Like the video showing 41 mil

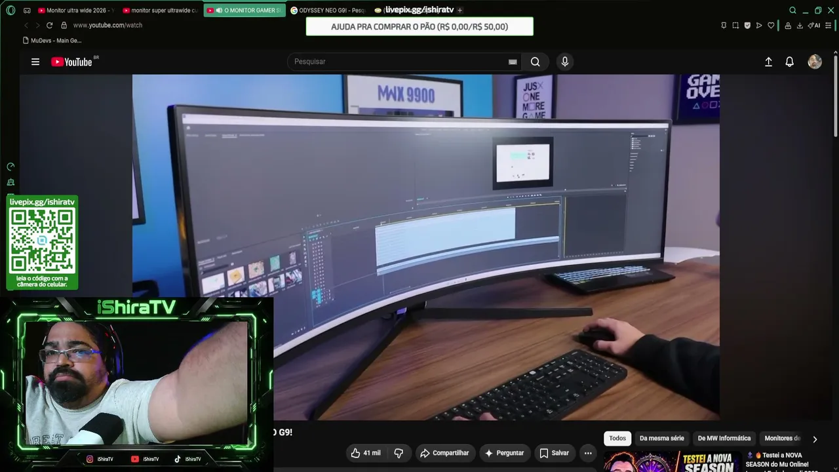click(x=365, y=453)
